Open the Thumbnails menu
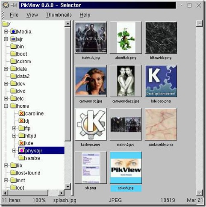The image size is (206, 207). tap(59, 15)
